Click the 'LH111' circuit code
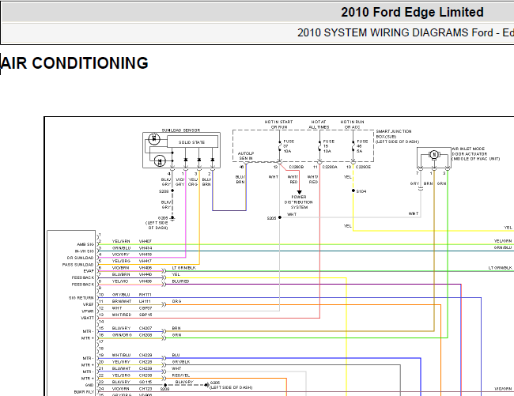The width and height of the screenshot is (514, 396). click(x=145, y=302)
